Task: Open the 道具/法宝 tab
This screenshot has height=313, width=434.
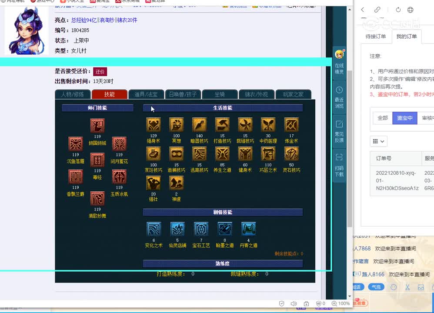Action: point(146,94)
